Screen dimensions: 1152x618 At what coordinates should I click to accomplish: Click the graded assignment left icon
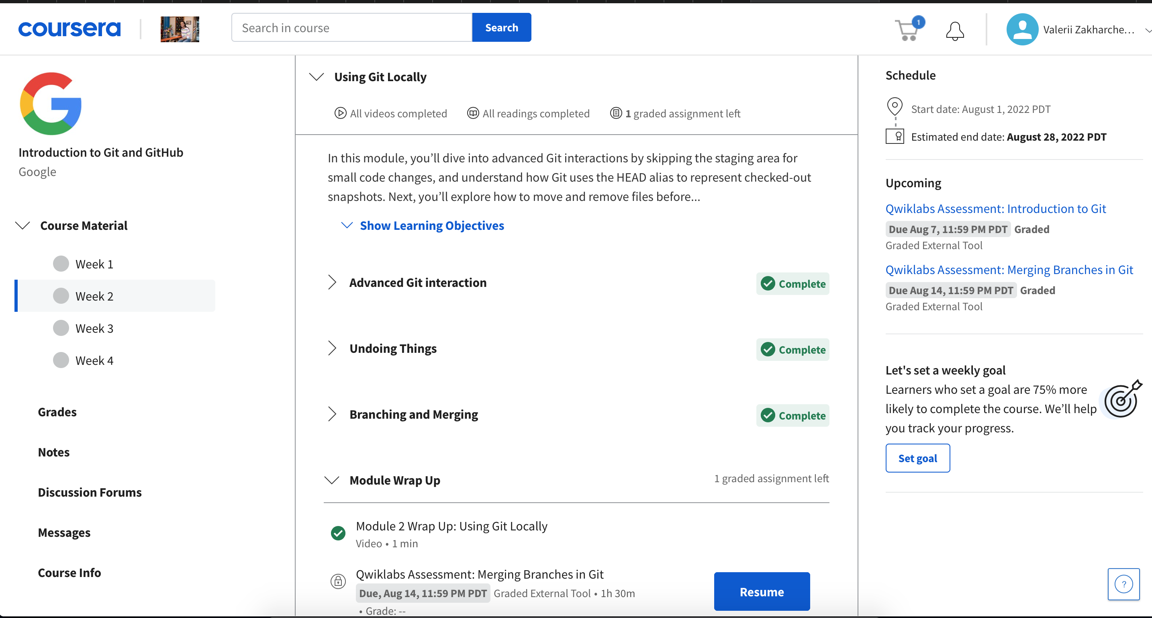(x=616, y=113)
